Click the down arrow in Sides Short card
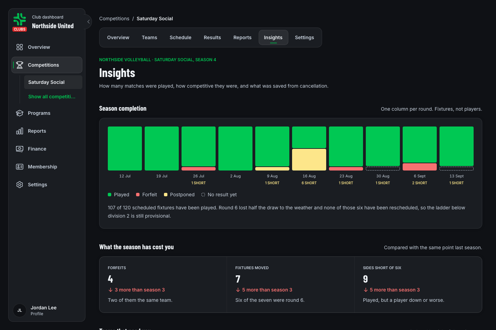 tap(365, 290)
